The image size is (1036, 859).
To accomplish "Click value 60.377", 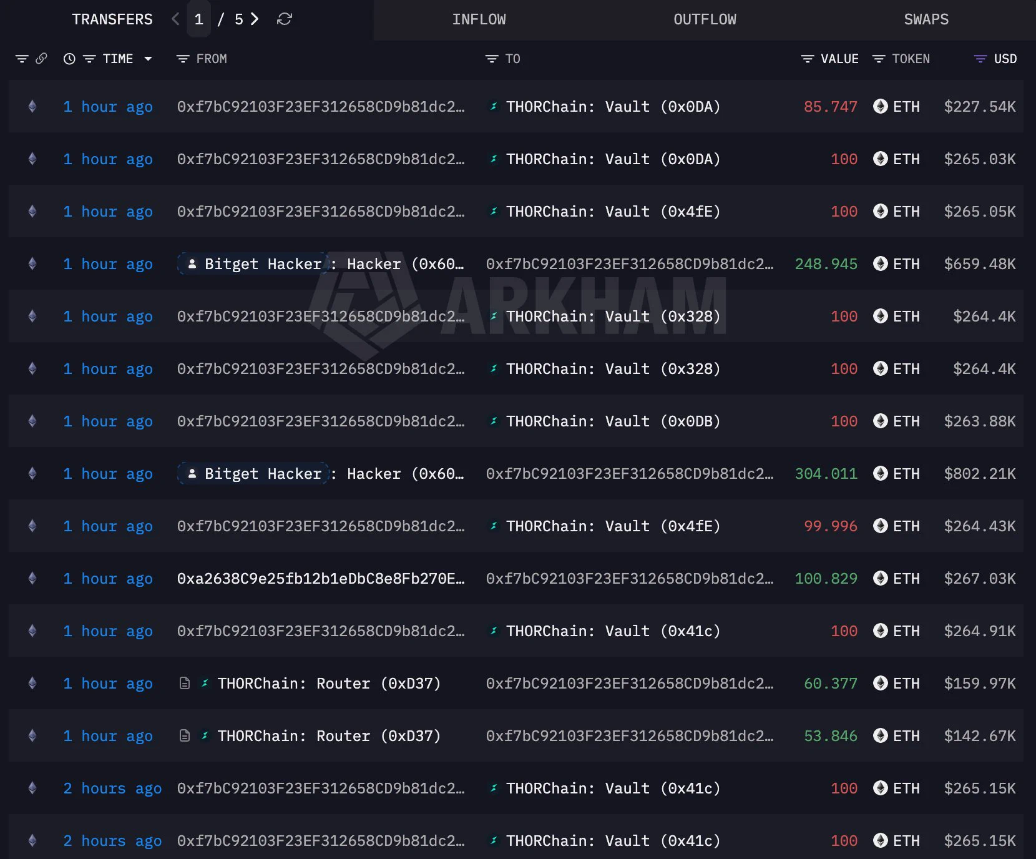I will point(831,684).
